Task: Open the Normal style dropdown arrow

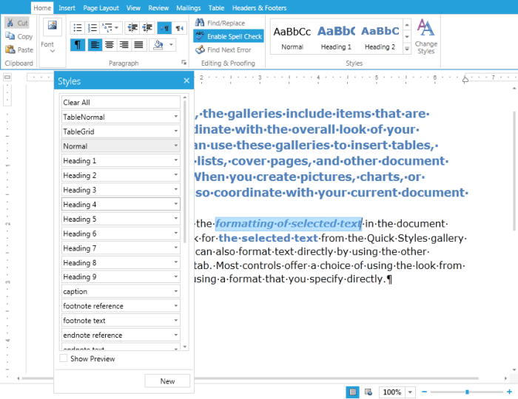Action: click(x=176, y=146)
